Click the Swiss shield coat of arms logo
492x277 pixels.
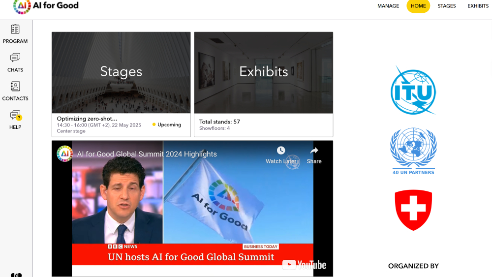[413, 210]
